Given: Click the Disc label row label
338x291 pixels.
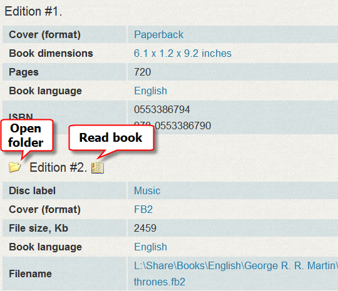Looking at the screenshot, I should tap(32, 190).
